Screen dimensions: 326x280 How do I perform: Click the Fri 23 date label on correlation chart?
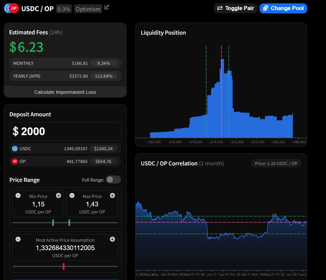click(x=280, y=274)
